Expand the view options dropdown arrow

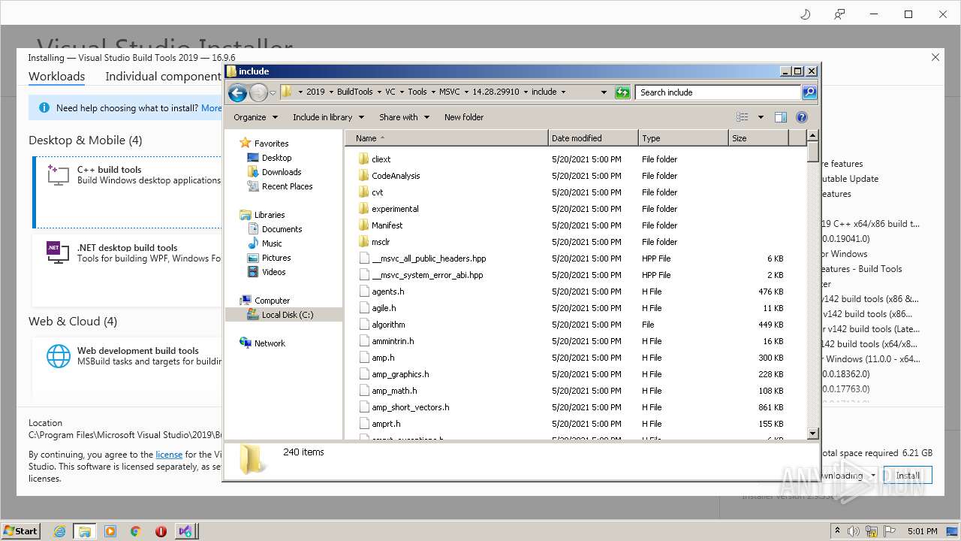(761, 117)
